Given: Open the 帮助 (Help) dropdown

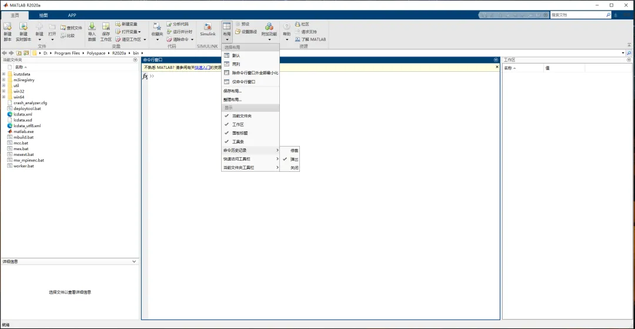Looking at the screenshot, I should tap(287, 32).
